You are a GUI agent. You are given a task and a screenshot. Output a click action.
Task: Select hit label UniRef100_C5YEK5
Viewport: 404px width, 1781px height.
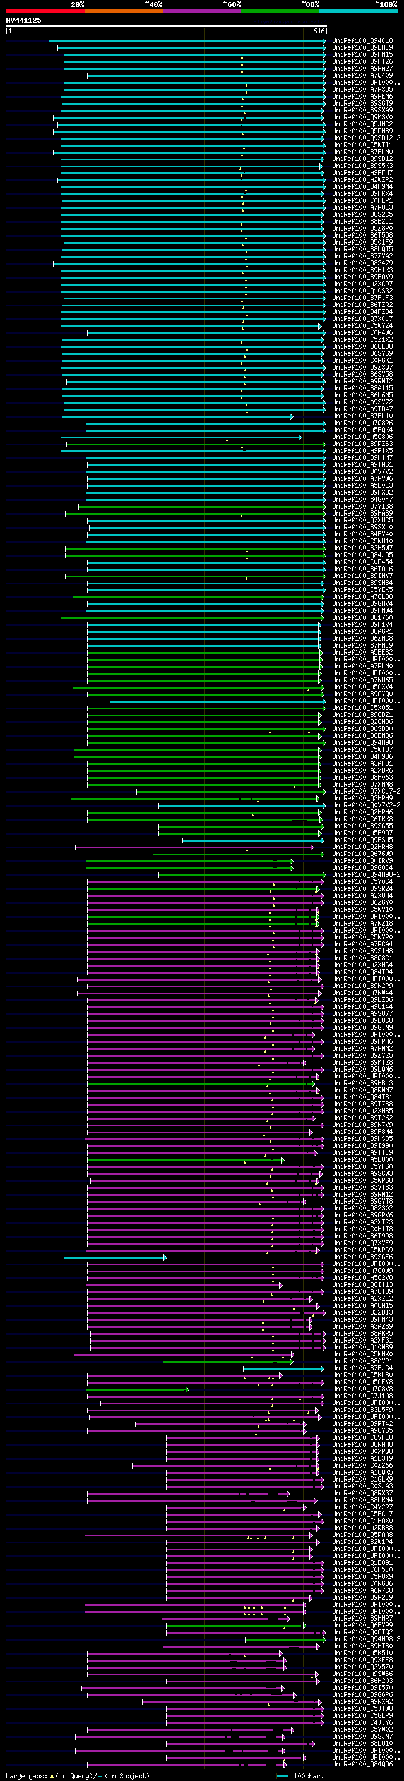coord(362,589)
